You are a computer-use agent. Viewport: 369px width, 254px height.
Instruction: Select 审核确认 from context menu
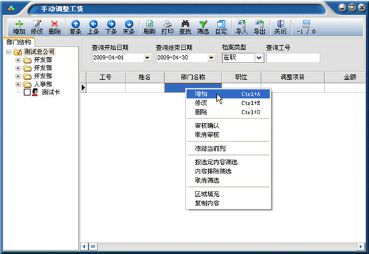228,126
